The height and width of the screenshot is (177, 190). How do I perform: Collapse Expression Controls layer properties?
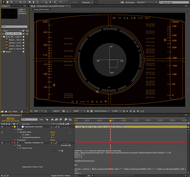12,127
